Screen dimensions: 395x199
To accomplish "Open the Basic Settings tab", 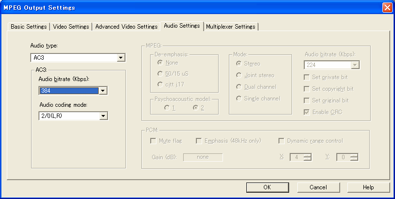I will (x=29, y=27).
